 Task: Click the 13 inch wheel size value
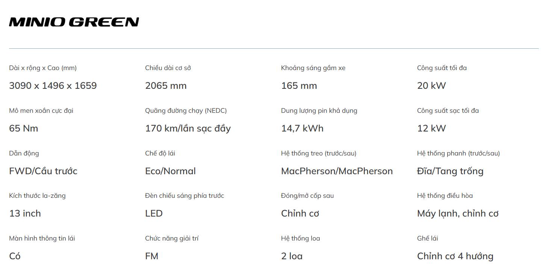[25, 214]
